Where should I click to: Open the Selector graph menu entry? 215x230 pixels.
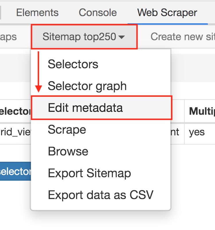pos(87,86)
